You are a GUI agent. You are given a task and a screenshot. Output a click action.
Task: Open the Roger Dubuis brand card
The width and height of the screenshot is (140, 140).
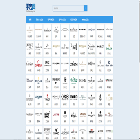(100, 32)
